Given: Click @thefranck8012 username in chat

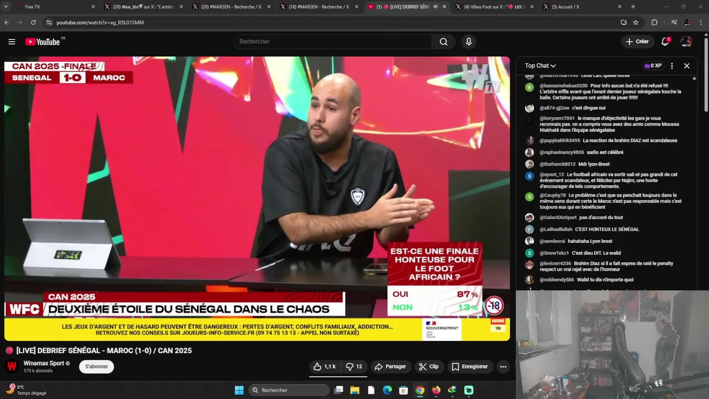Looking at the screenshot, I should pos(557,165).
